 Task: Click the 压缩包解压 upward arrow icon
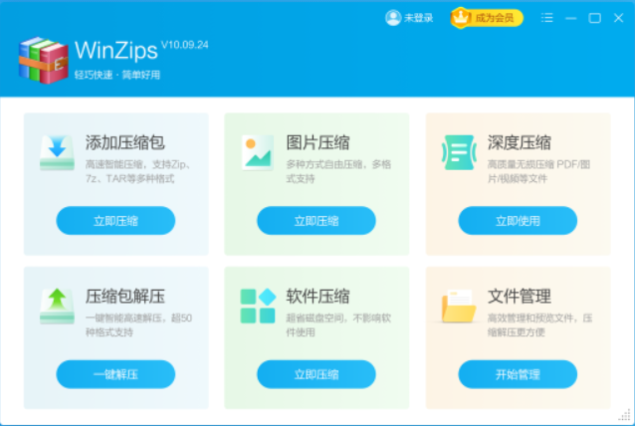click(x=57, y=306)
